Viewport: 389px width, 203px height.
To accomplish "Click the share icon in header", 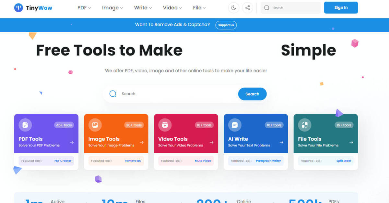I will point(248,8).
